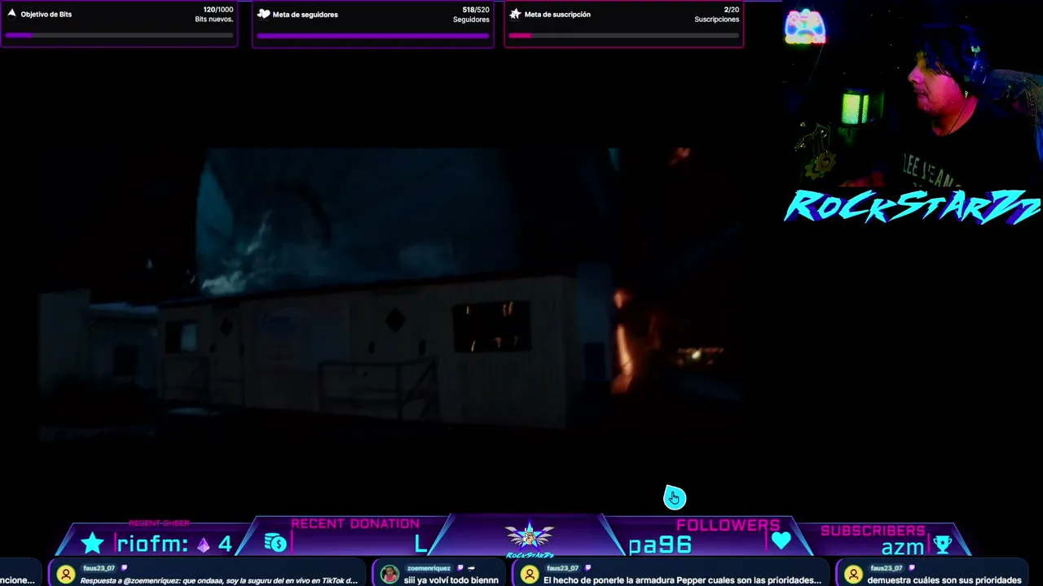The image size is (1043, 586).
Task: Click the "El hecho de ponerle la armadura Pepper" message
Action: (x=682, y=580)
